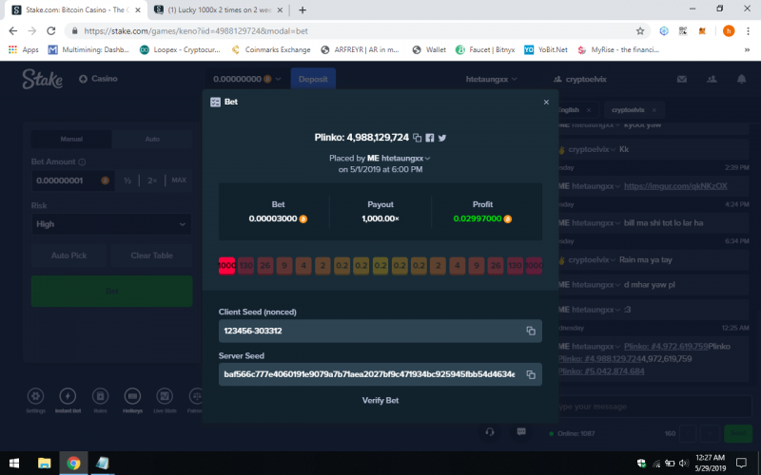
Task: Open the Casino menu
Action: pyautogui.click(x=99, y=79)
